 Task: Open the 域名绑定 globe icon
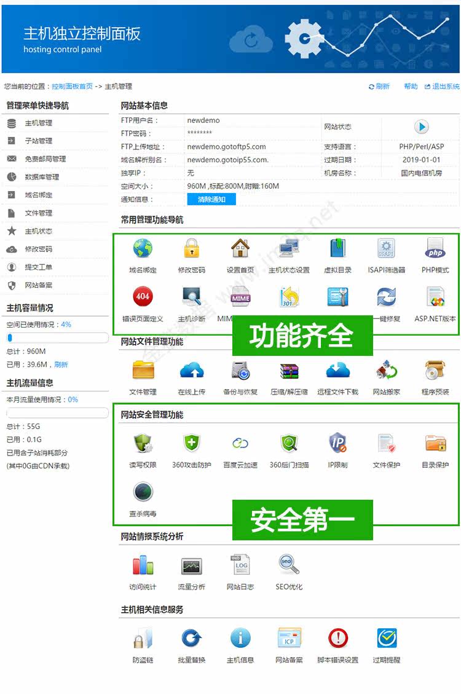pos(143,248)
